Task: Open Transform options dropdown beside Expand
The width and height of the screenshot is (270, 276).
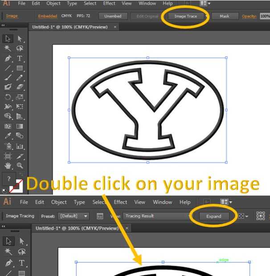Action: click(243, 216)
